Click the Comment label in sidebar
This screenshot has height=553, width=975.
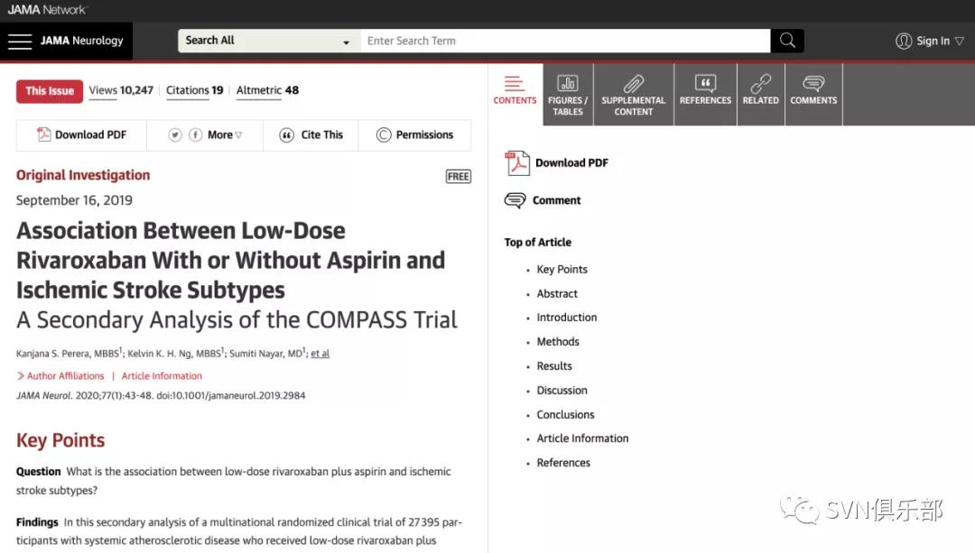tap(556, 200)
